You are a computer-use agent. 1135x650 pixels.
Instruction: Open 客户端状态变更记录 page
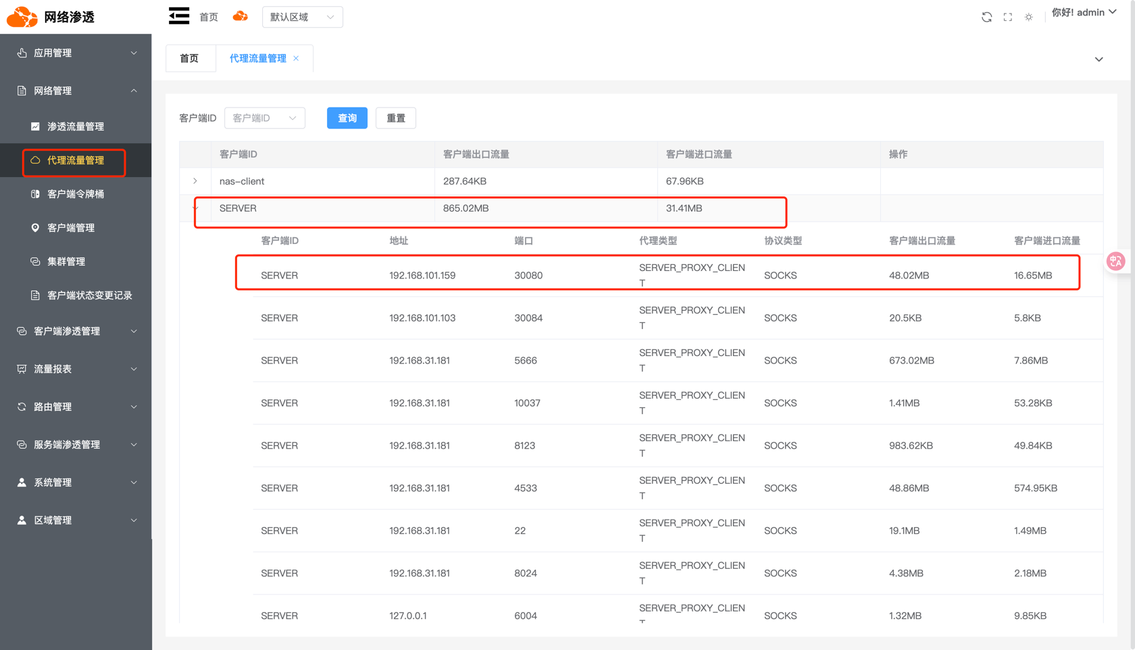88,295
